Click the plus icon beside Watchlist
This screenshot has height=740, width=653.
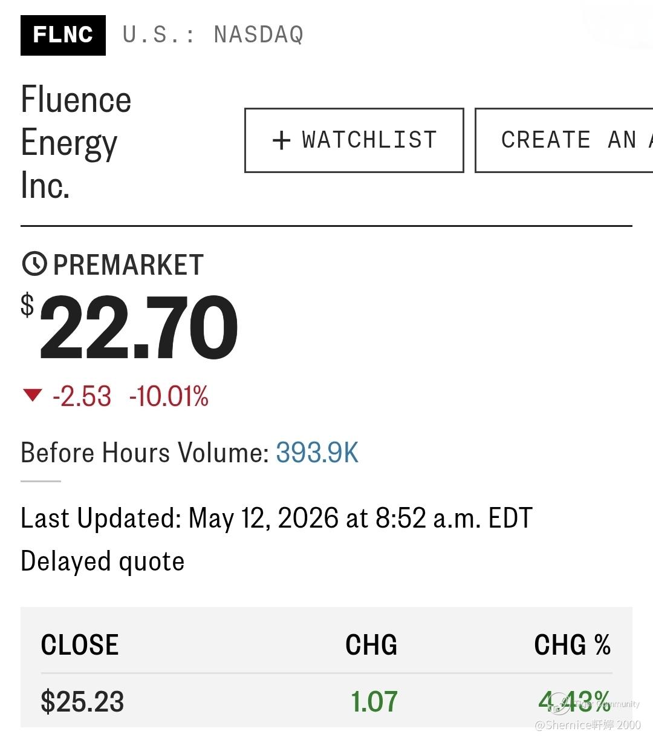pyautogui.click(x=281, y=140)
